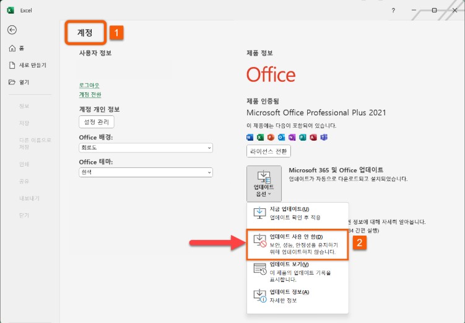Select 내보내기 in the sidebar

(29, 198)
